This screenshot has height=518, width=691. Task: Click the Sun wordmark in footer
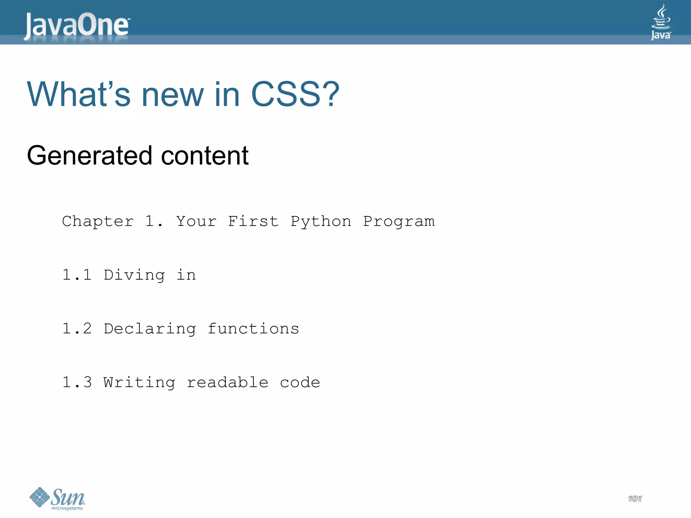click(x=68, y=497)
